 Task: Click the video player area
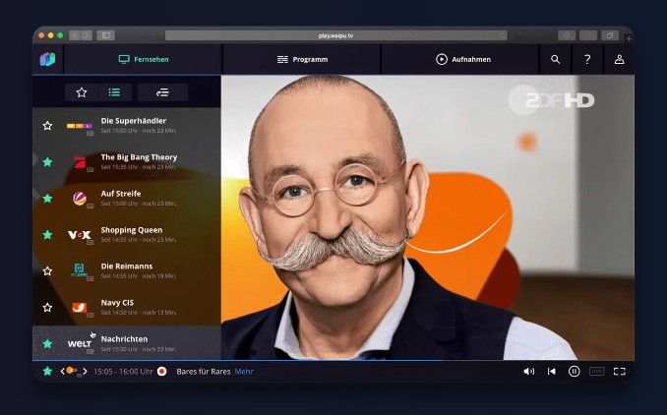tap(428, 217)
